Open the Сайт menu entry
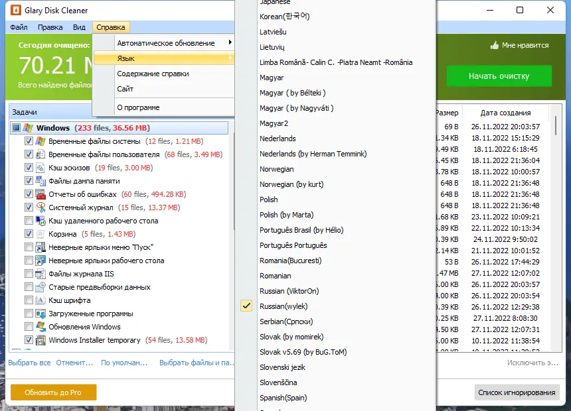The height and width of the screenshot is (411, 571). pos(164,89)
